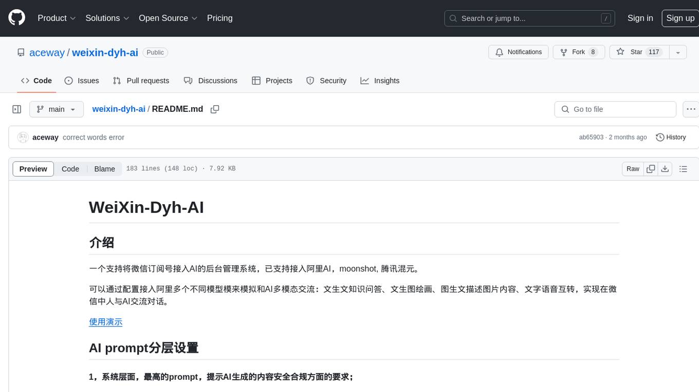Focus the Search or jump to field

click(529, 18)
